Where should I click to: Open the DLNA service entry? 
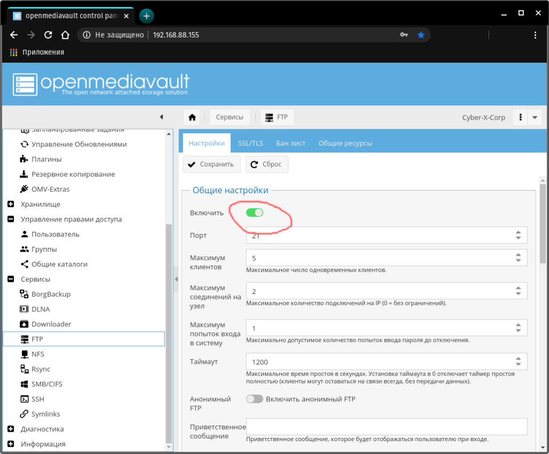point(40,309)
